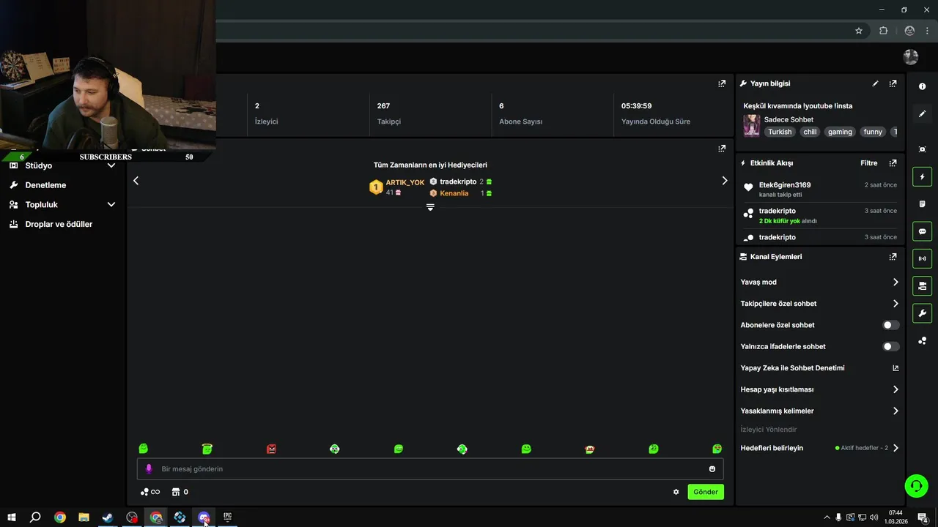The width and height of the screenshot is (938, 527).
Task: Open Yasaklanmış kelimeler settings
Action: coord(819,411)
